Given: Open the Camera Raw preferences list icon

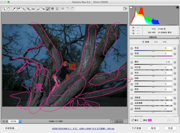Looking at the screenshot, I should pyautogui.click(x=62, y=9).
